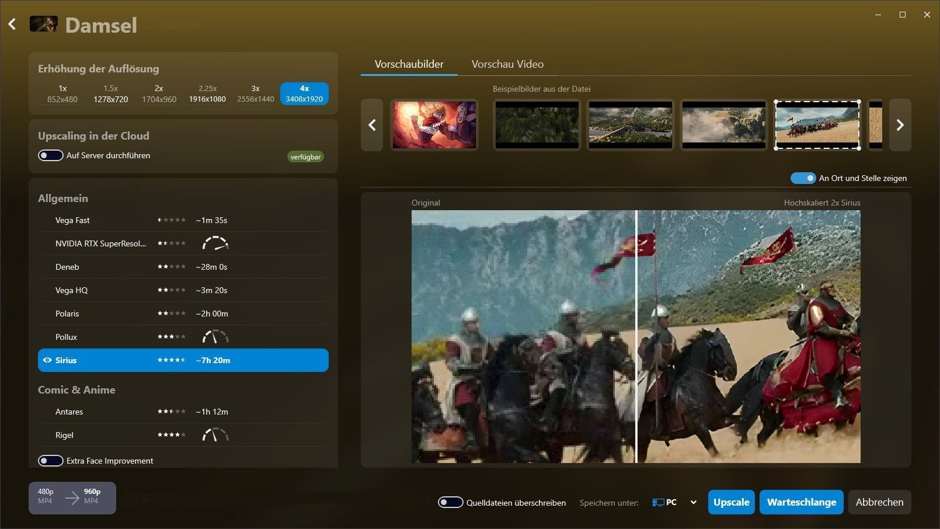Image resolution: width=940 pixels, height=529 pixels.
Task: Open the Vorschaubilder tab
Action: click(409, 64)
